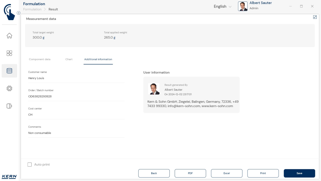Click the Home icon in sidebar
This screenshot has width=321, height=181.
pos(9,36)
